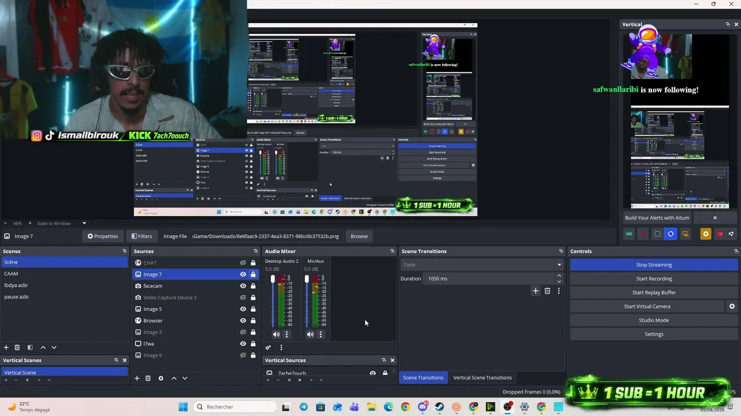
Task: Open Mic/Aux options menu
Action: coord(321,334)
